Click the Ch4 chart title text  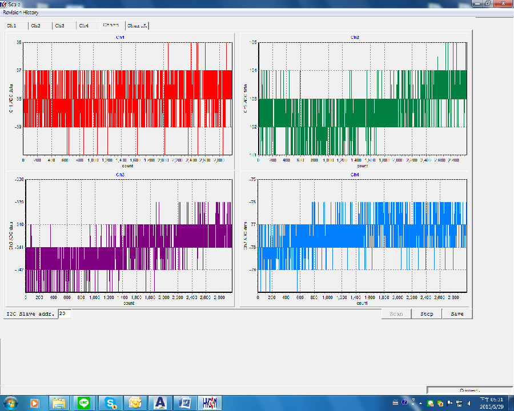point(355,175)
